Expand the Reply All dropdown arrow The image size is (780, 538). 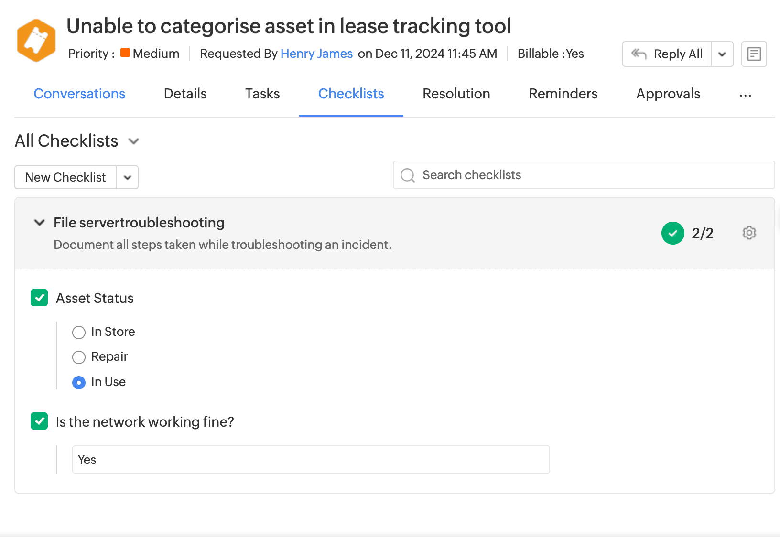point(722,54)
